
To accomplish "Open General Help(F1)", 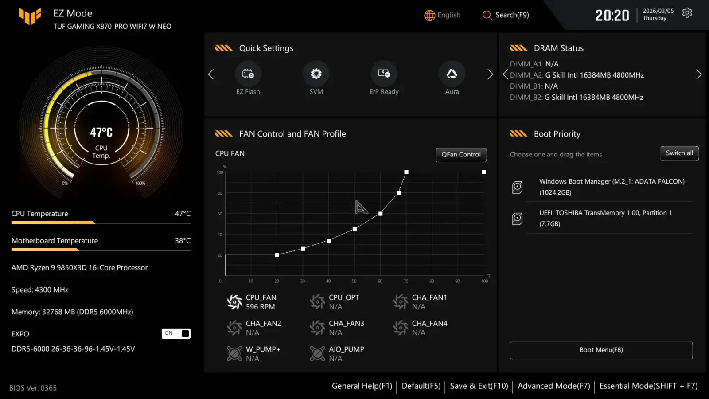I will [362, 386].
